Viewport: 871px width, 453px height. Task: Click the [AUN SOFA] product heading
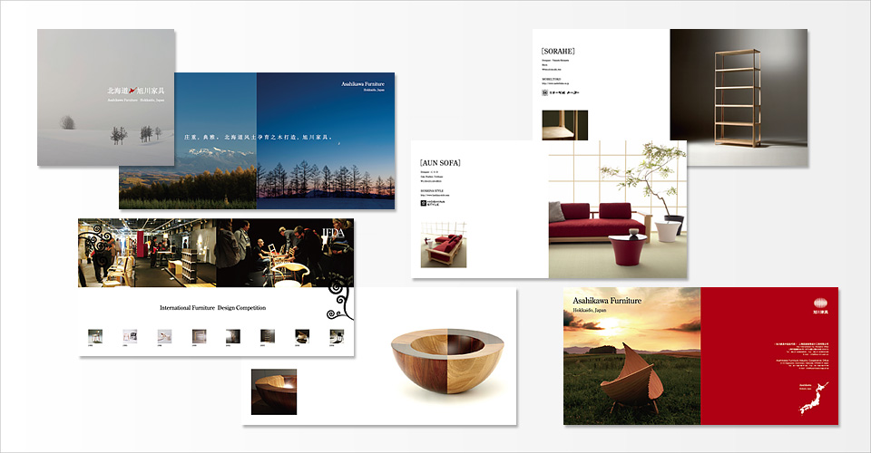[440, 162]
